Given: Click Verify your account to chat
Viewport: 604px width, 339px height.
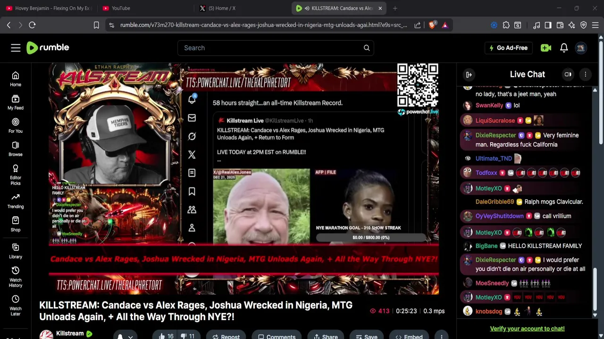Looking at the screenshot, I should coord(527,329).
